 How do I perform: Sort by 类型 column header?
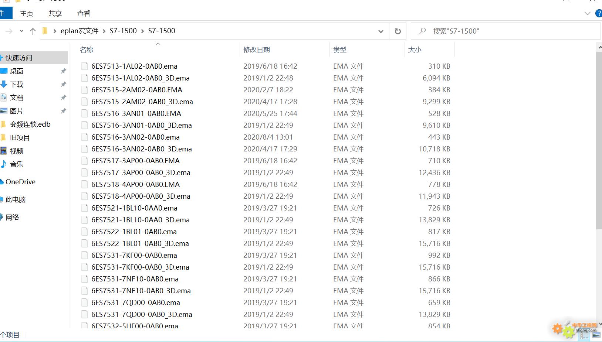click(339, 49)
